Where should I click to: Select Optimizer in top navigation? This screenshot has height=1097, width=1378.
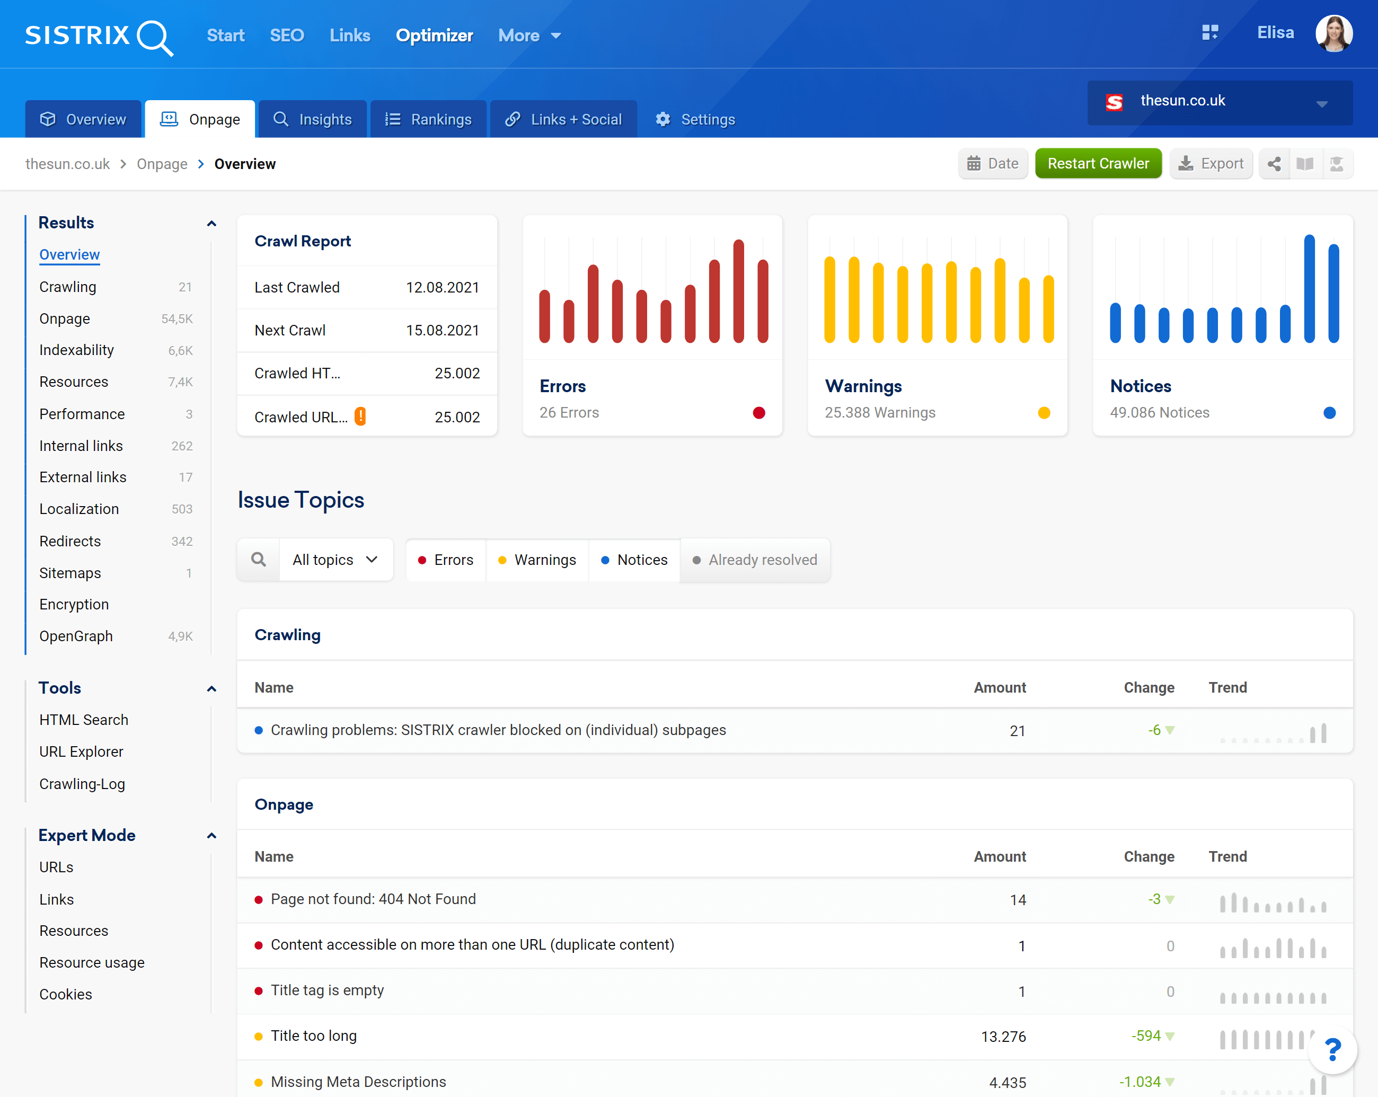(434, 36)
